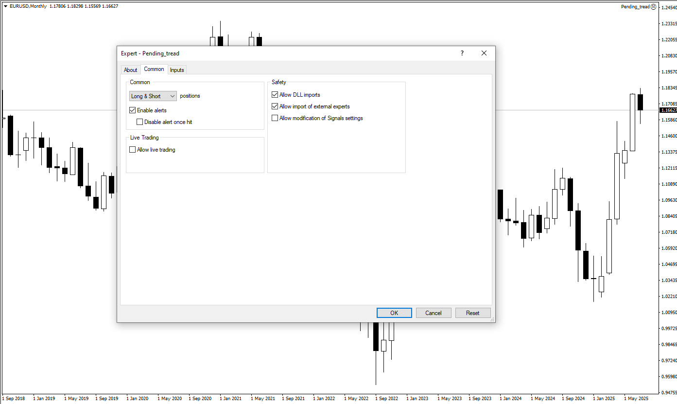Click the help question mark icon in the dialog
This screenshot has width=677, height=404.
462,53
